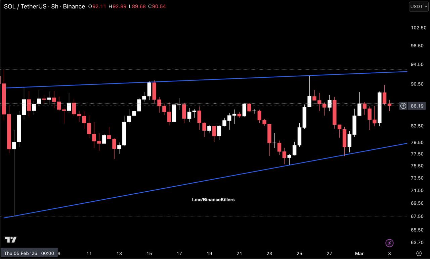Click the SOL / TetherUS symbol title
The height and width of the screenshot is (259, 430).
point(26,7)
